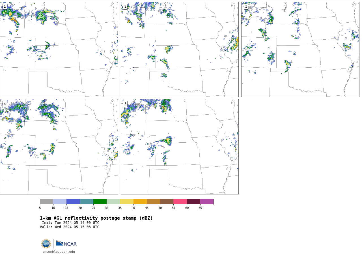Click the brown 50-55 dBZ swatch

click(x=167, y=202)
